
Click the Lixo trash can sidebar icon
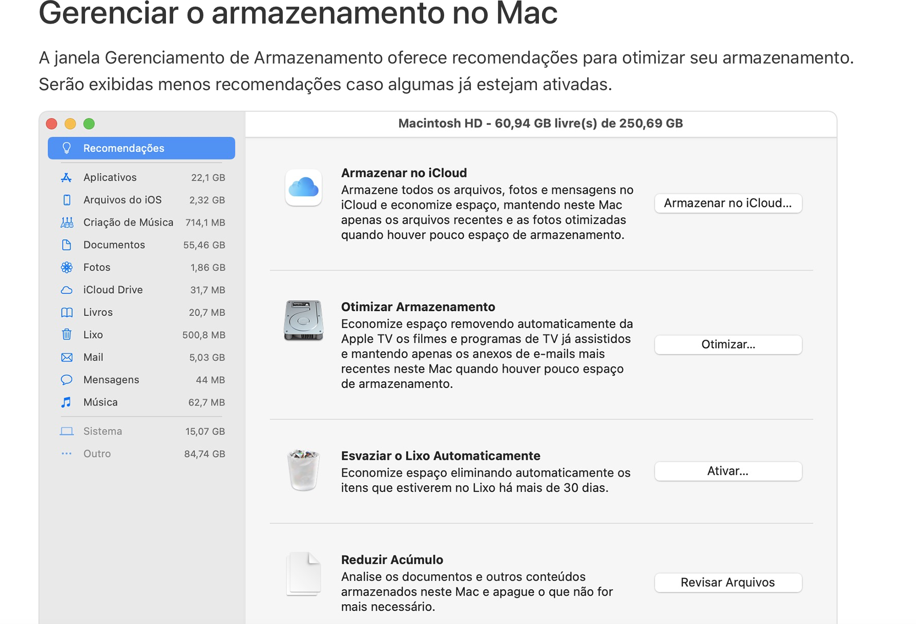point(67,335)
